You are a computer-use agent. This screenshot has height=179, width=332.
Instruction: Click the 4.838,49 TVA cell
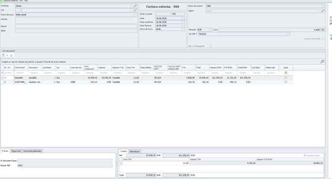[188, 78]
